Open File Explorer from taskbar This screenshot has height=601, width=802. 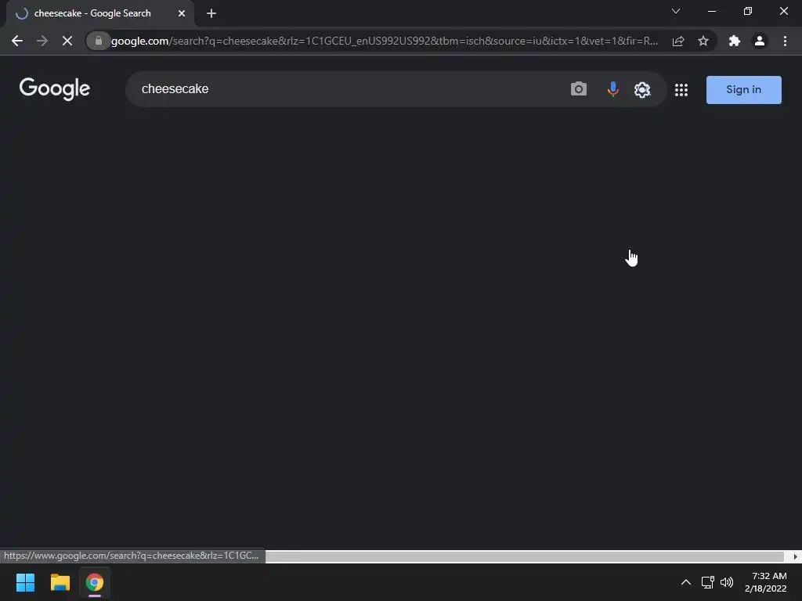click(60, 582)
